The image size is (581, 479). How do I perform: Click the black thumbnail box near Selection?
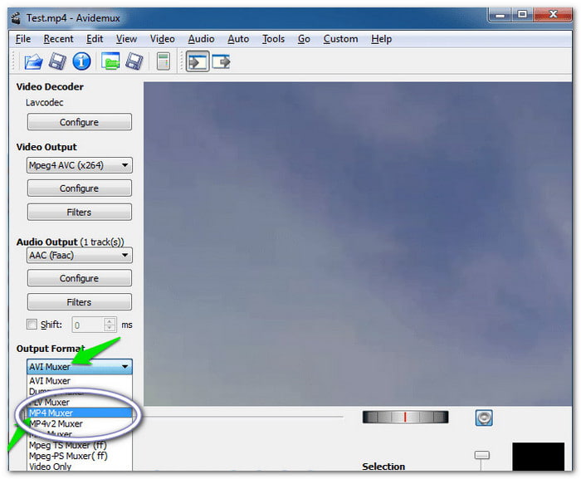click(538, 457)
